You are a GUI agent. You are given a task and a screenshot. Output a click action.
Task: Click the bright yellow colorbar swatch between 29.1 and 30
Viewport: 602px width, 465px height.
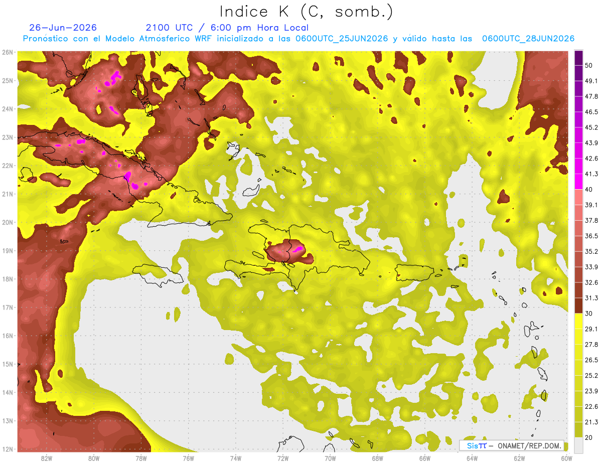click(x=578, y=321)
